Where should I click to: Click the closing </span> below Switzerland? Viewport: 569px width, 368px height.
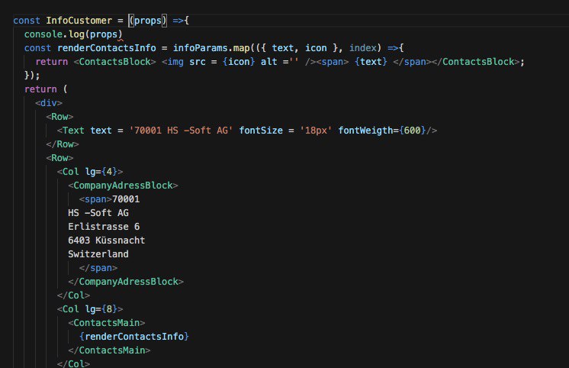tap(98, 268)
